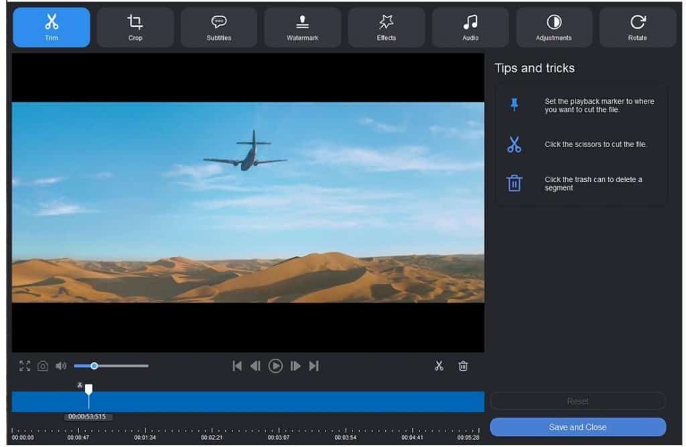Click the 00:00:53:515 timecode label
This screenshot has width=686, height=447.
(87, 416)
